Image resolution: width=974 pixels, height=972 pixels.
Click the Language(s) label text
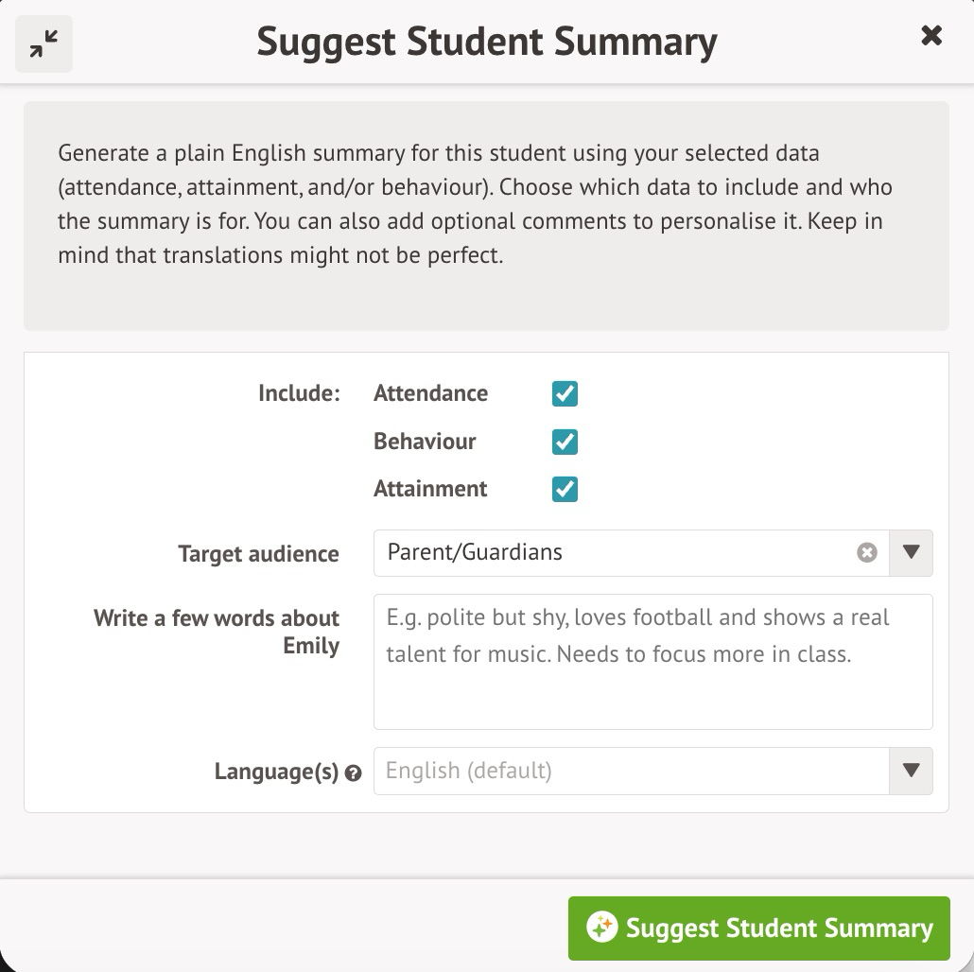coord(276,772)
